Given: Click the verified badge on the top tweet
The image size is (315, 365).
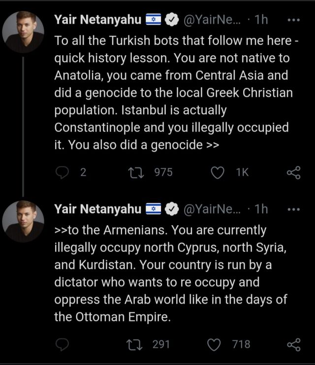Looking at the screenshot, I should coord(171,20).
